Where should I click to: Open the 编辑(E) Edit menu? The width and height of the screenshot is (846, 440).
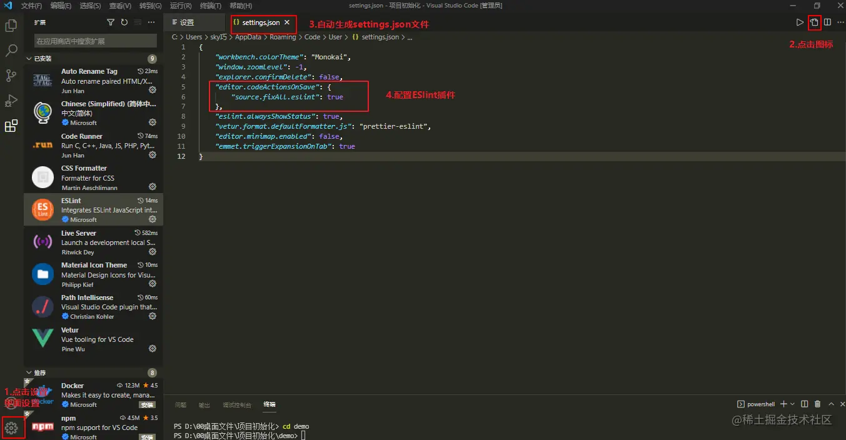(61, 6)
